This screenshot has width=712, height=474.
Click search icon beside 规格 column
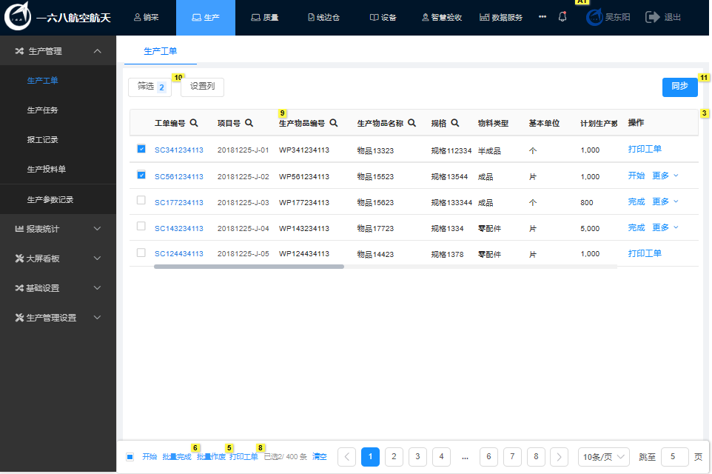(x=455, y=123)
